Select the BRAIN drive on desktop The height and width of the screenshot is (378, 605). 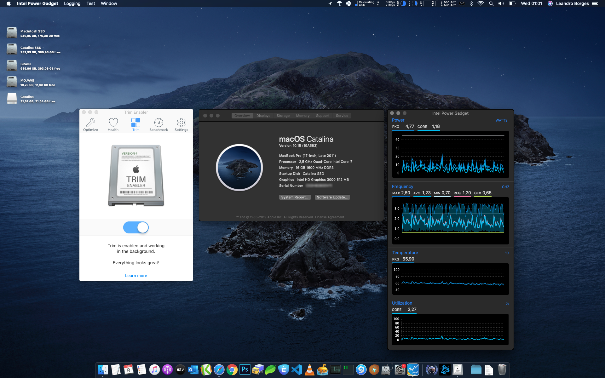[12, 66]
